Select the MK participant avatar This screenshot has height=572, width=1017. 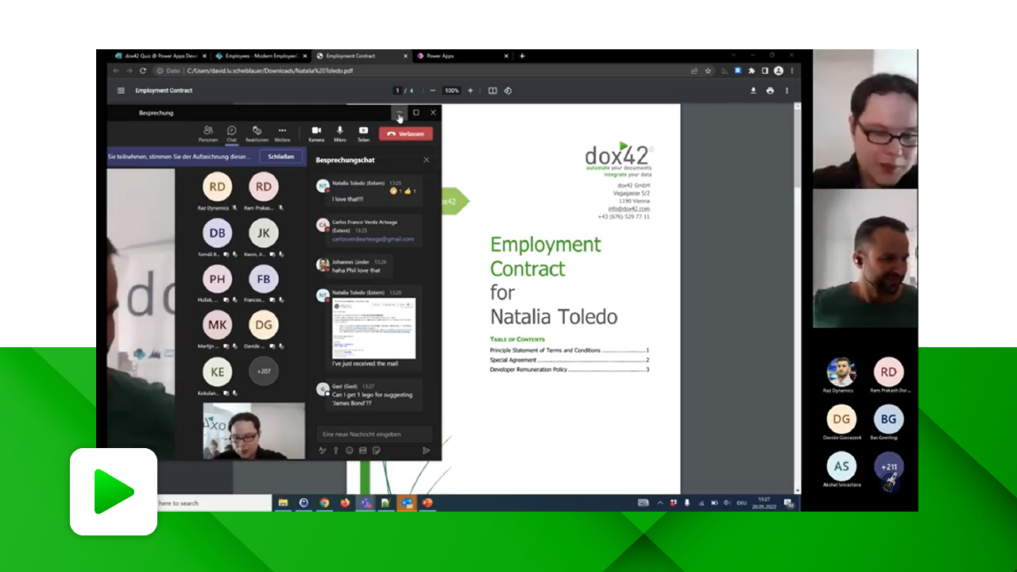tap(217, 325)
